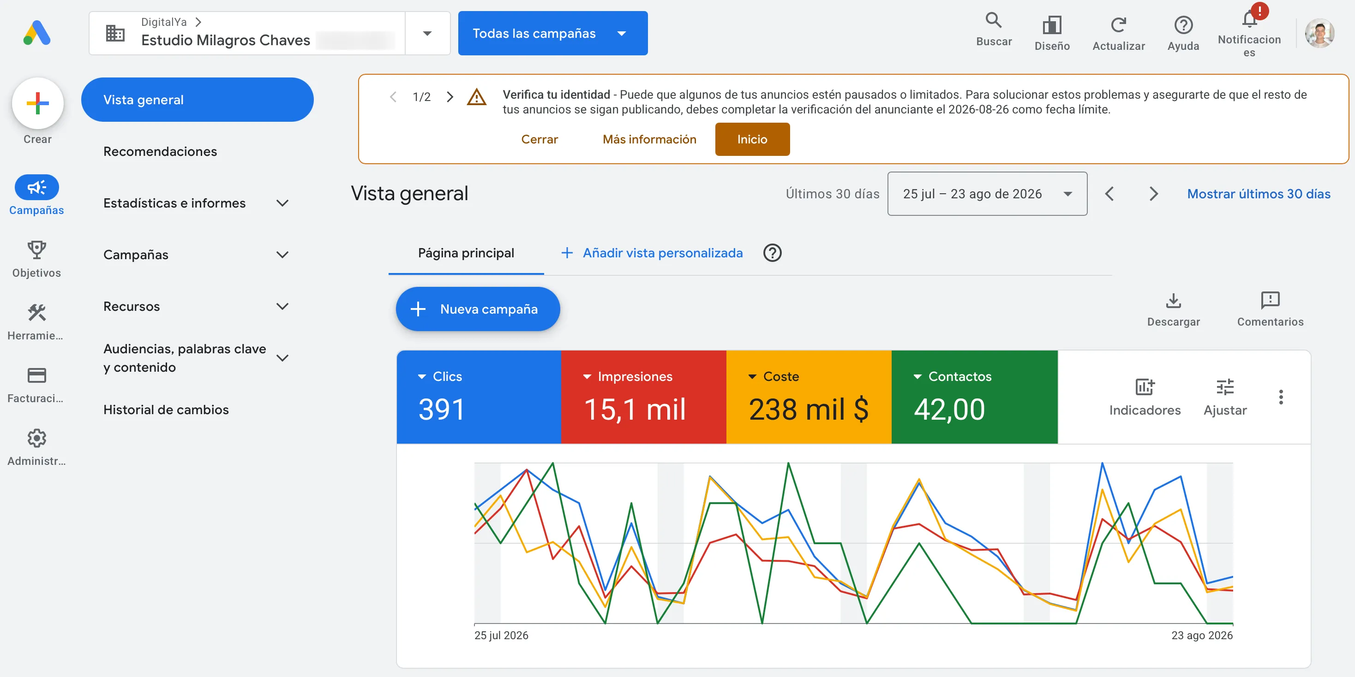1355x677 pixels.
Task: Open the date range 25 jul – 23 ago dropdown
Action: (x=987, y=193)
